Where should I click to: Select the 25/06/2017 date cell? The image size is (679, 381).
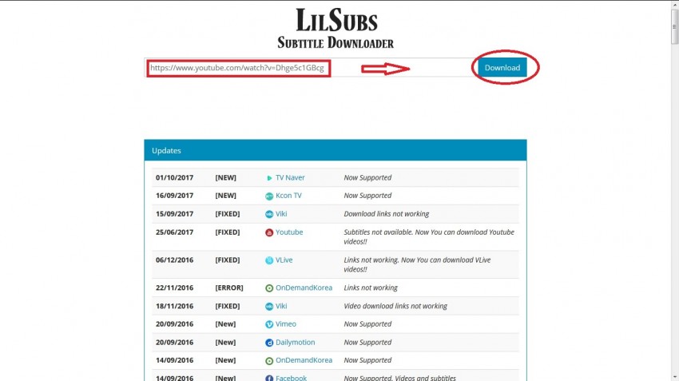coord(174,232)
